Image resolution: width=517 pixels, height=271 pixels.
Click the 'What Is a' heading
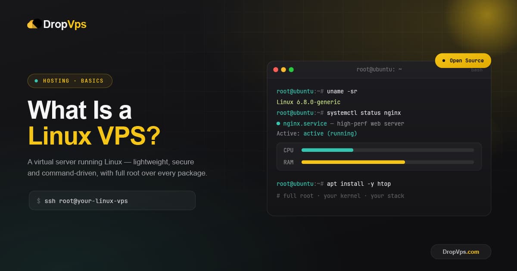[x=80, y=110]
